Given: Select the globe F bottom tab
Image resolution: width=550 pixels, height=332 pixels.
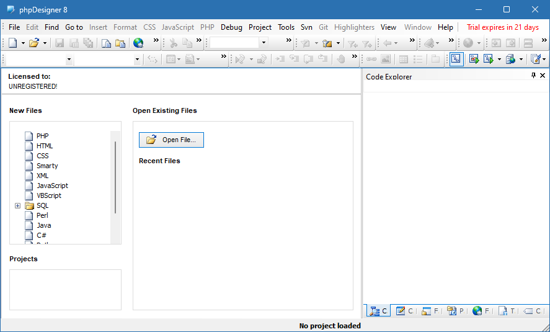Looking at the screenshot, I should tap(481, 311).
